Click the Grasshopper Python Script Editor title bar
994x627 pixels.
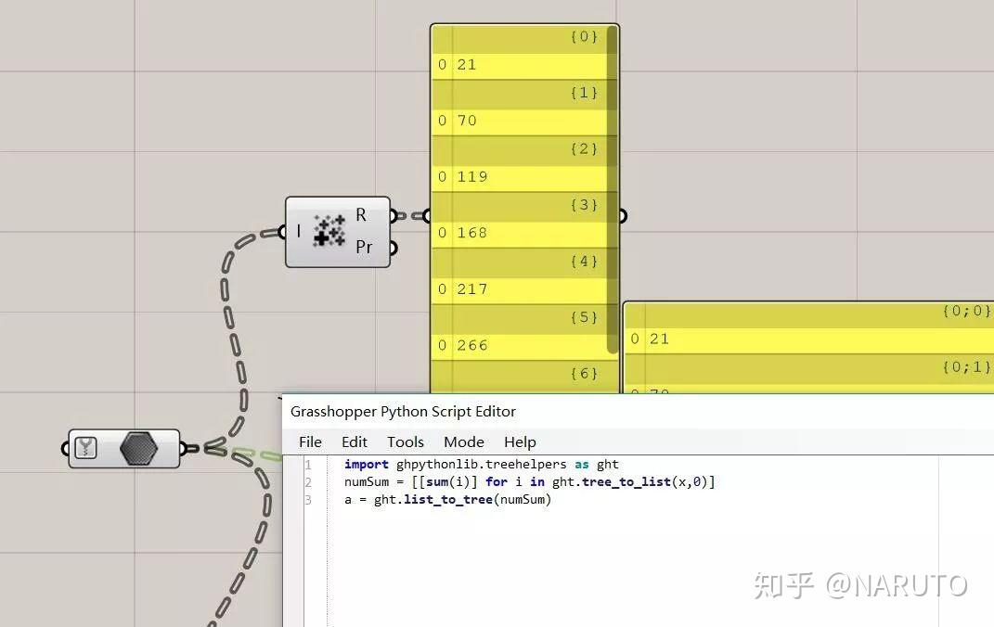[402, 411]
